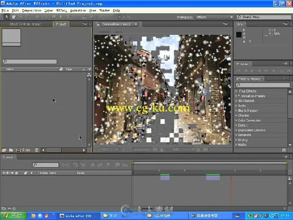Open the Preview panel options menu

pos(285,64)
